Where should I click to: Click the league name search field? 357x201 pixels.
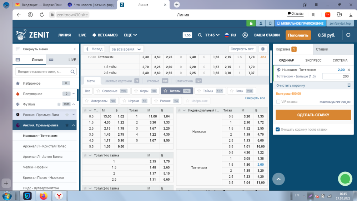pos(46,71)
